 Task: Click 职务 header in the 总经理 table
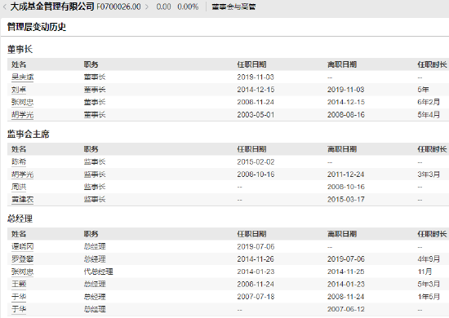[x=91, y=234]
